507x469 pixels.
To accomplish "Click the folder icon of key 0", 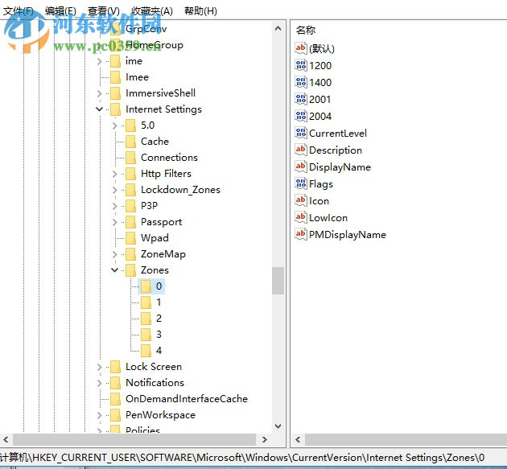I will 146,286.
